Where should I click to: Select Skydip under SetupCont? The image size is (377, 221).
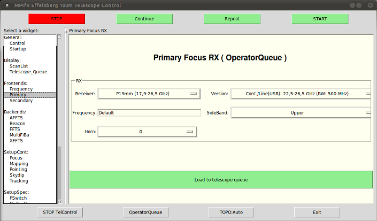17,175
